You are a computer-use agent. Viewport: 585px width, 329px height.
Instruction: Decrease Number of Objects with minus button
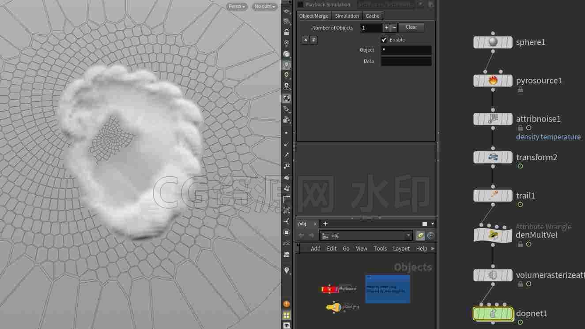[394, 27]
